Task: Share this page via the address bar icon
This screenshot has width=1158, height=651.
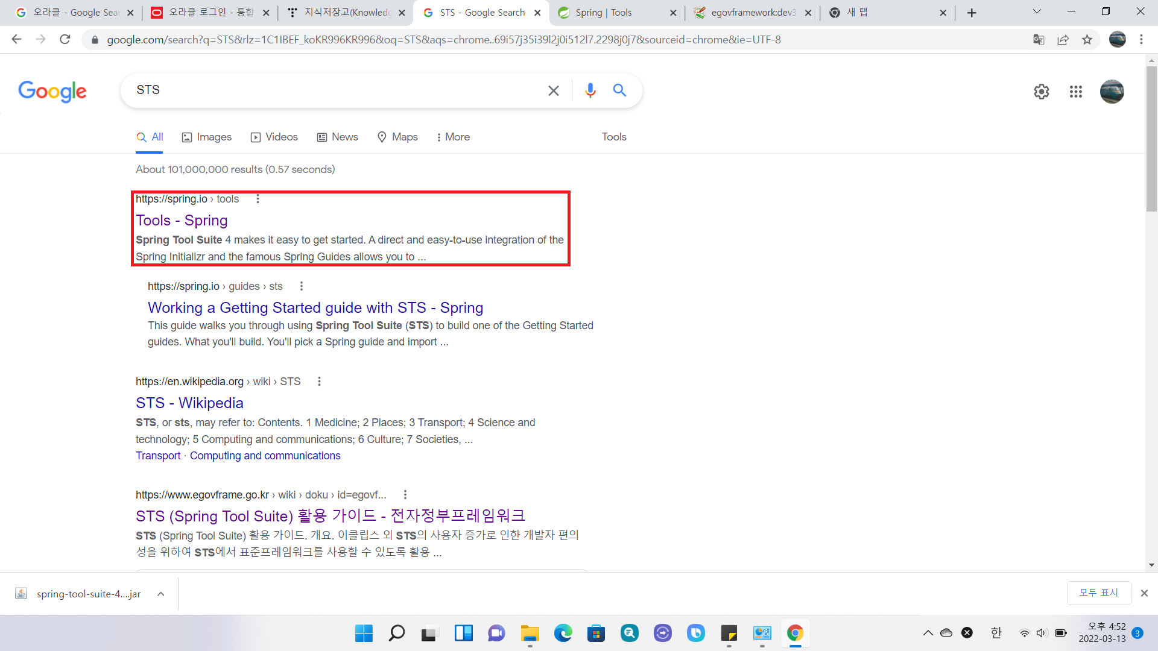Action: [1063, 40]
